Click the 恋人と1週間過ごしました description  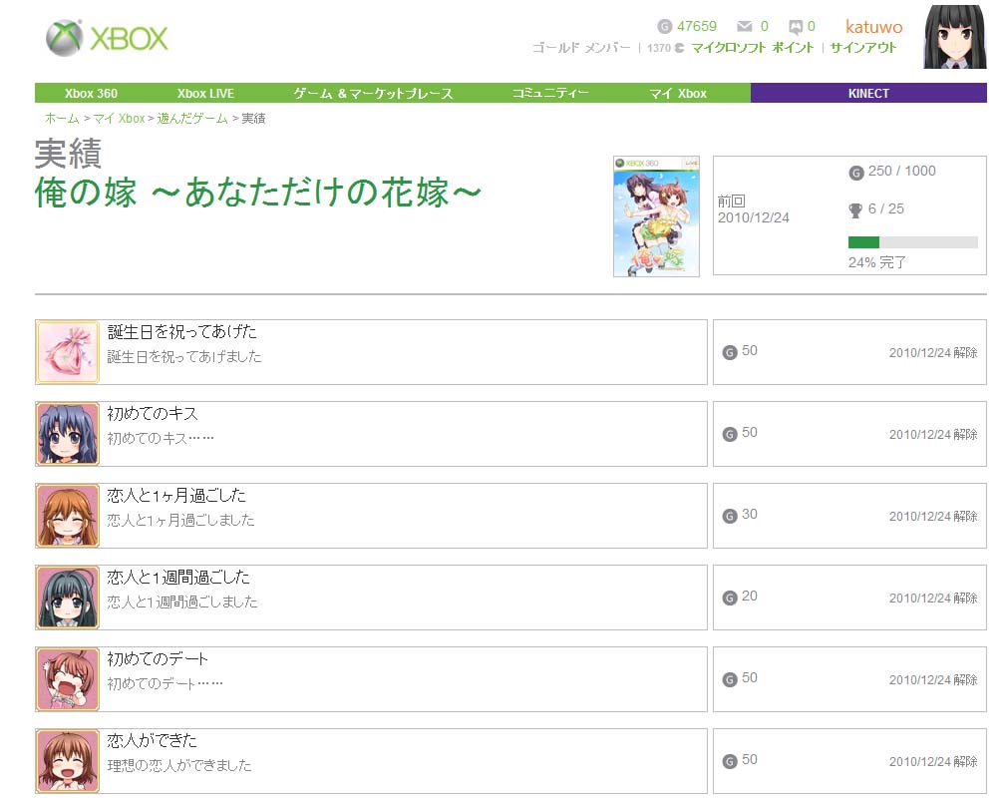pyautogui.click(x=182, y=603)
